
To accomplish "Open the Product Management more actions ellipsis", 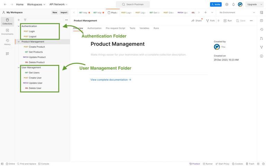I will 251,21.
